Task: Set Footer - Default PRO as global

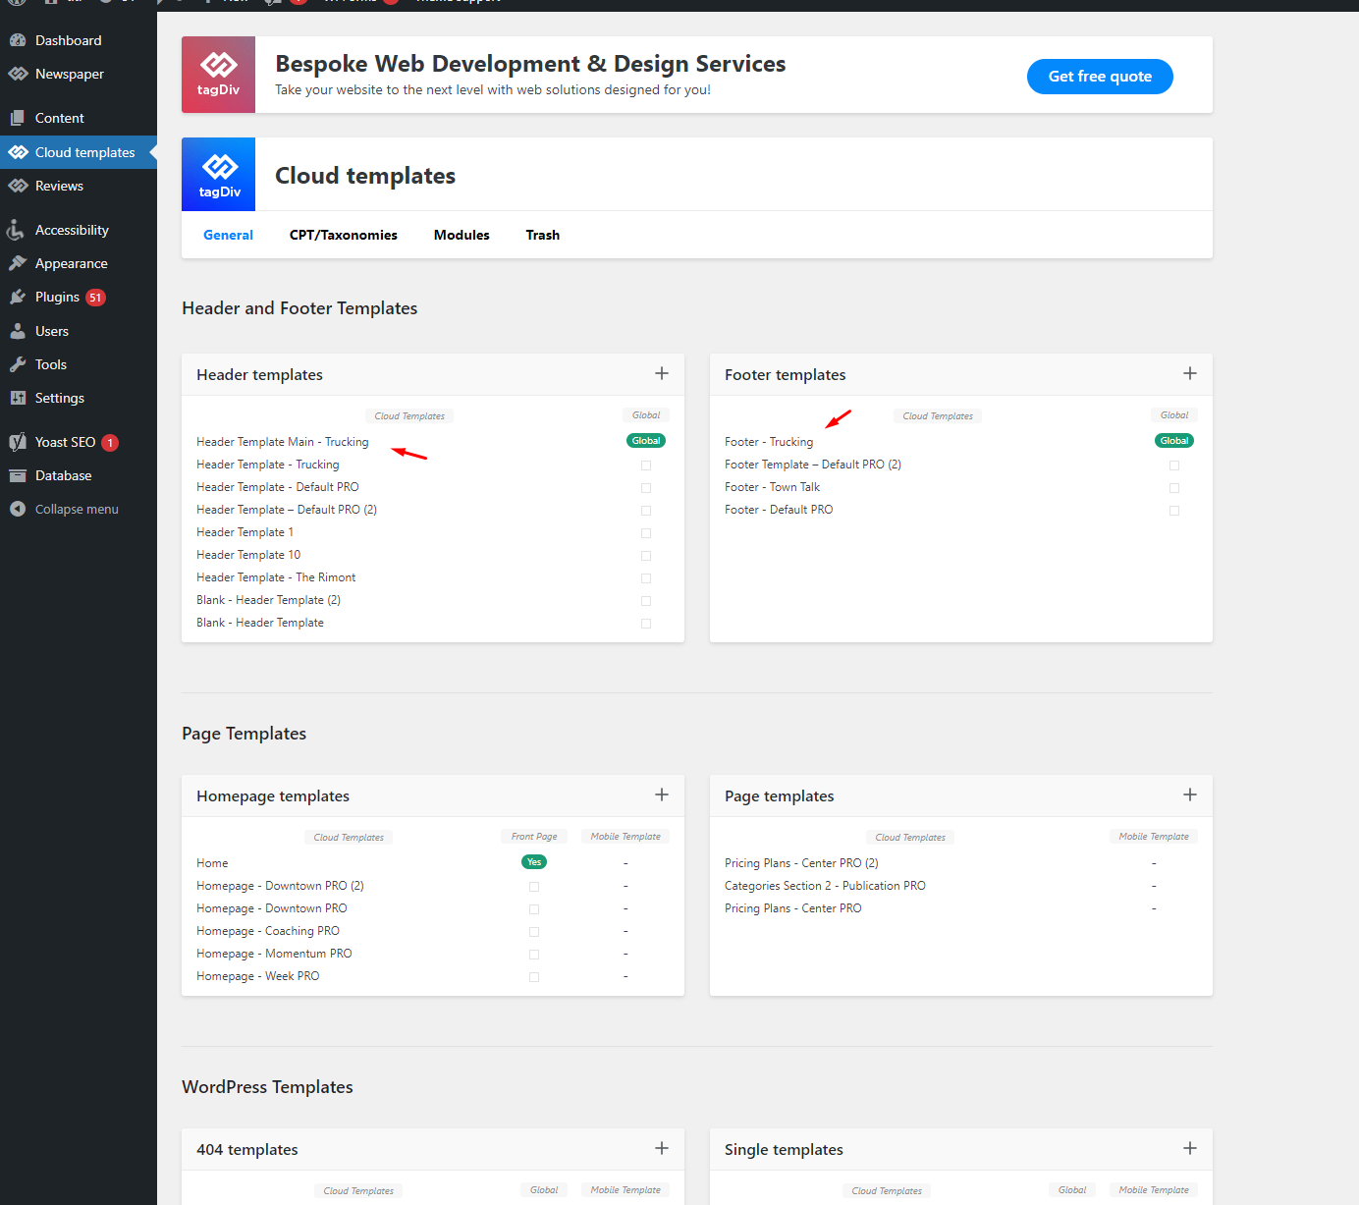Action: tap(1174, 511)
